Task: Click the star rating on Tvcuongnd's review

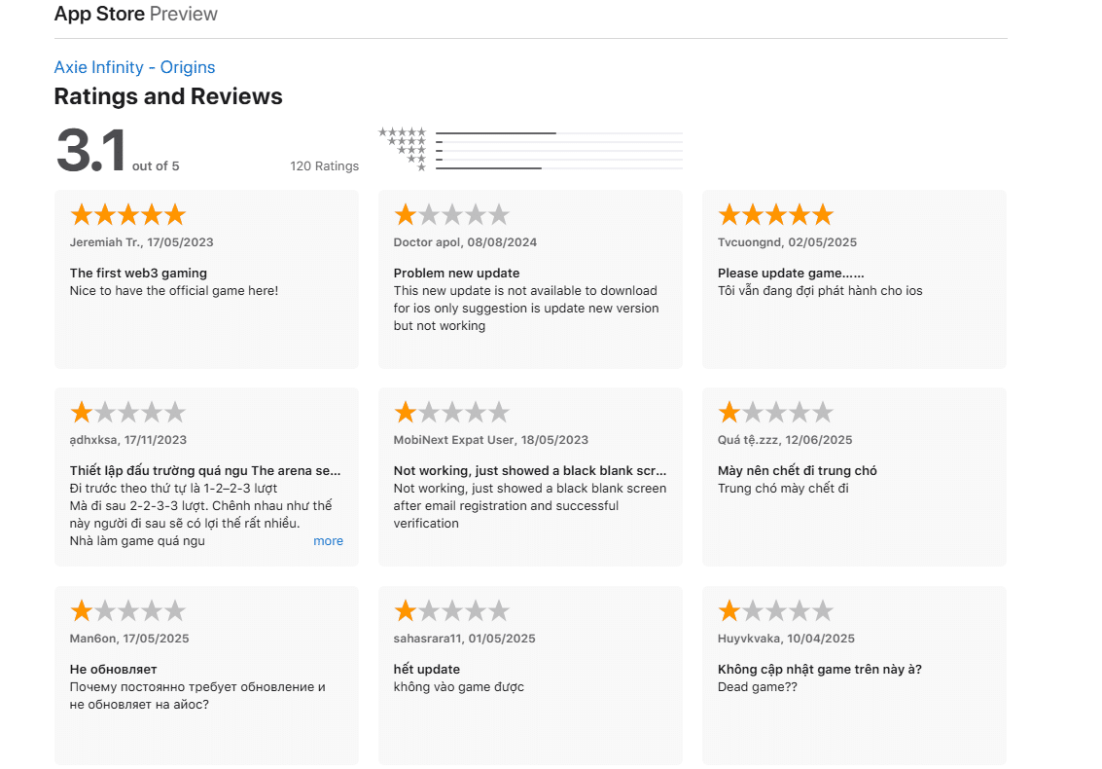Action: point(775,214)
